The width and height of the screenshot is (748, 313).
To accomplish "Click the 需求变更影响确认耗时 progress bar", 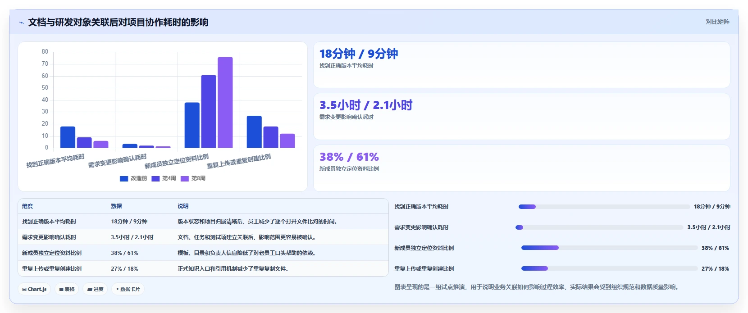I will [x=599, y=227].
